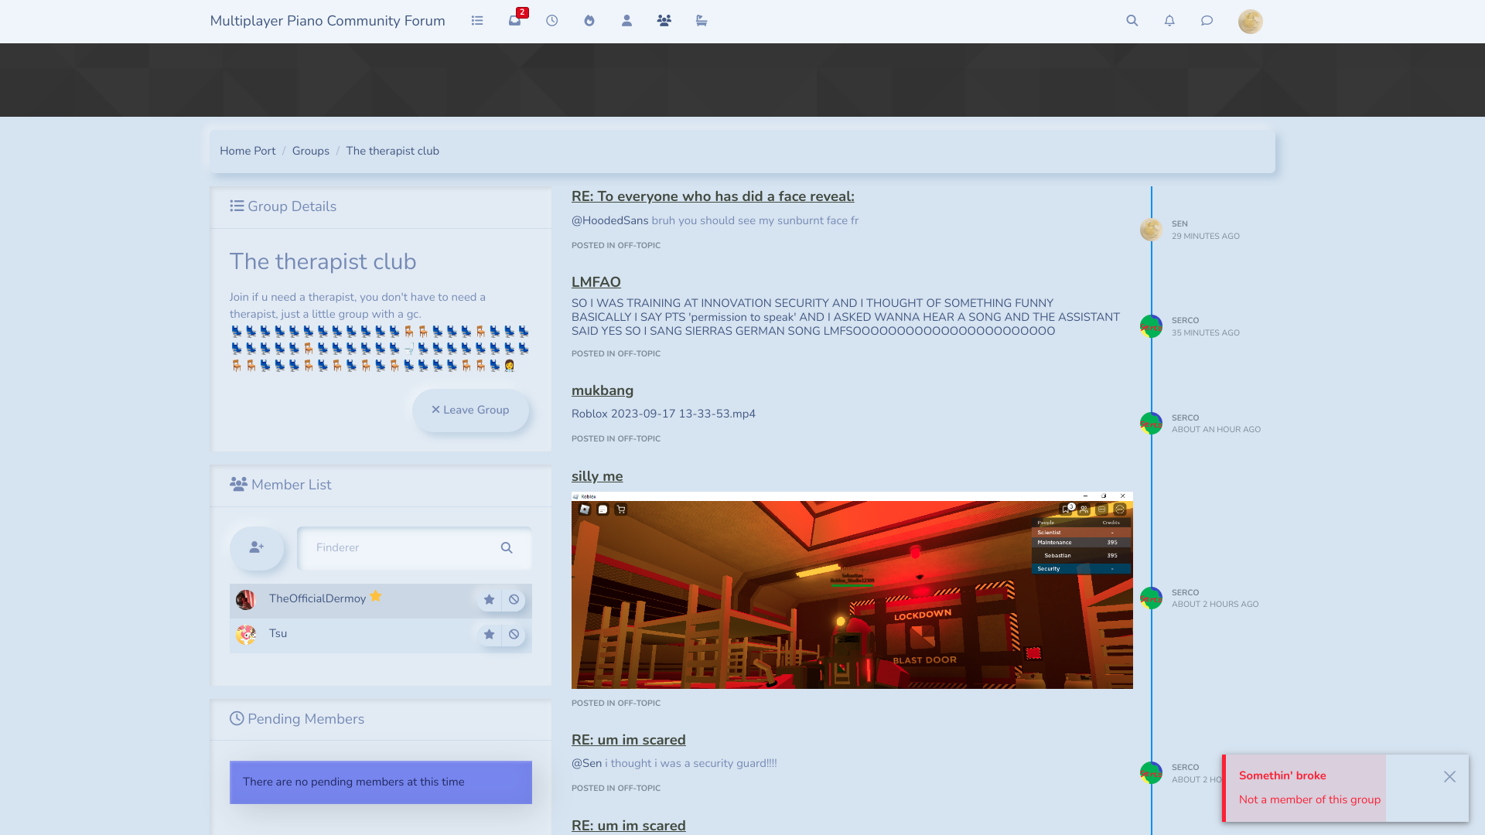Image resolution: width=1485 pixels, height=835 pixels.
Task: Open RE: um im scared post by Serco above the alert
Action: point(628,740)
